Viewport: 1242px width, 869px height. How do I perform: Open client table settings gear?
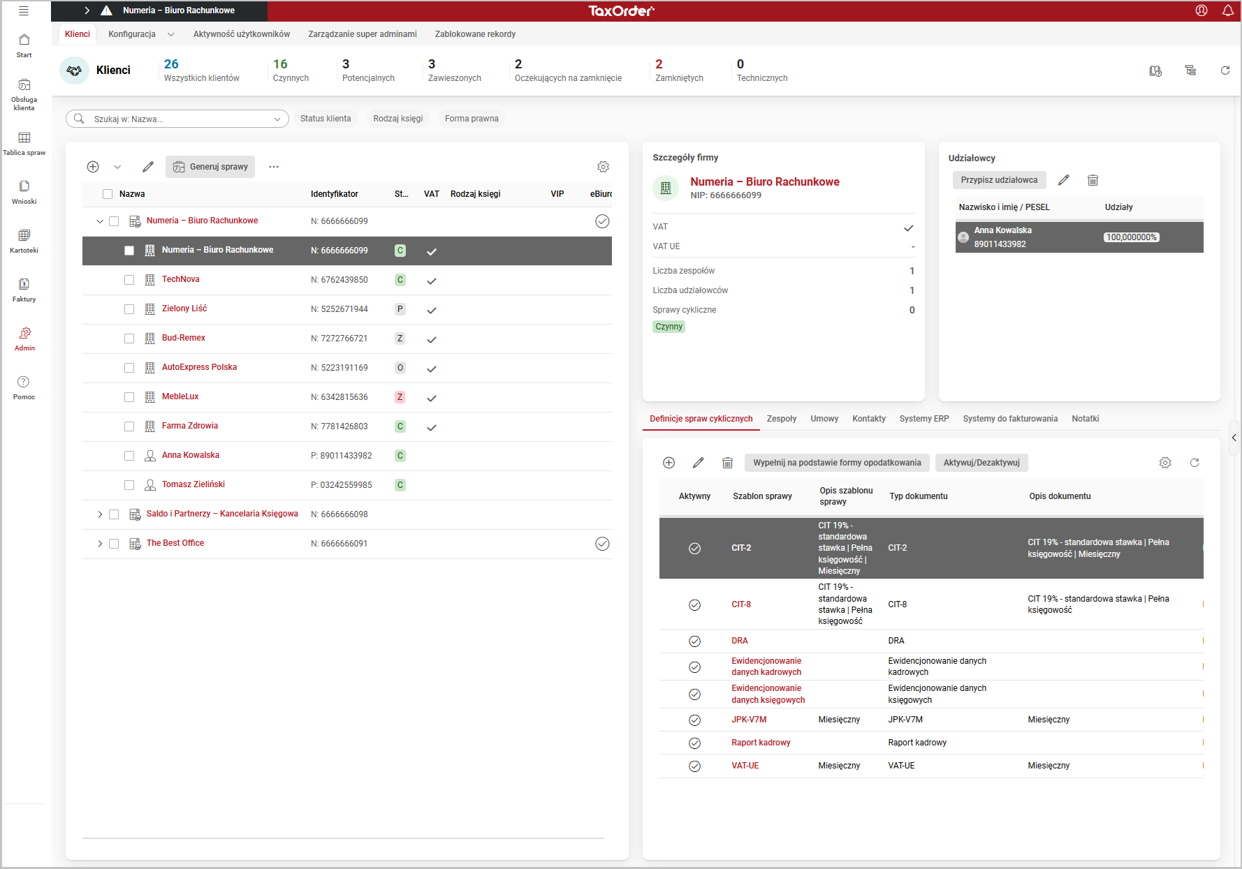click(603, 167)
